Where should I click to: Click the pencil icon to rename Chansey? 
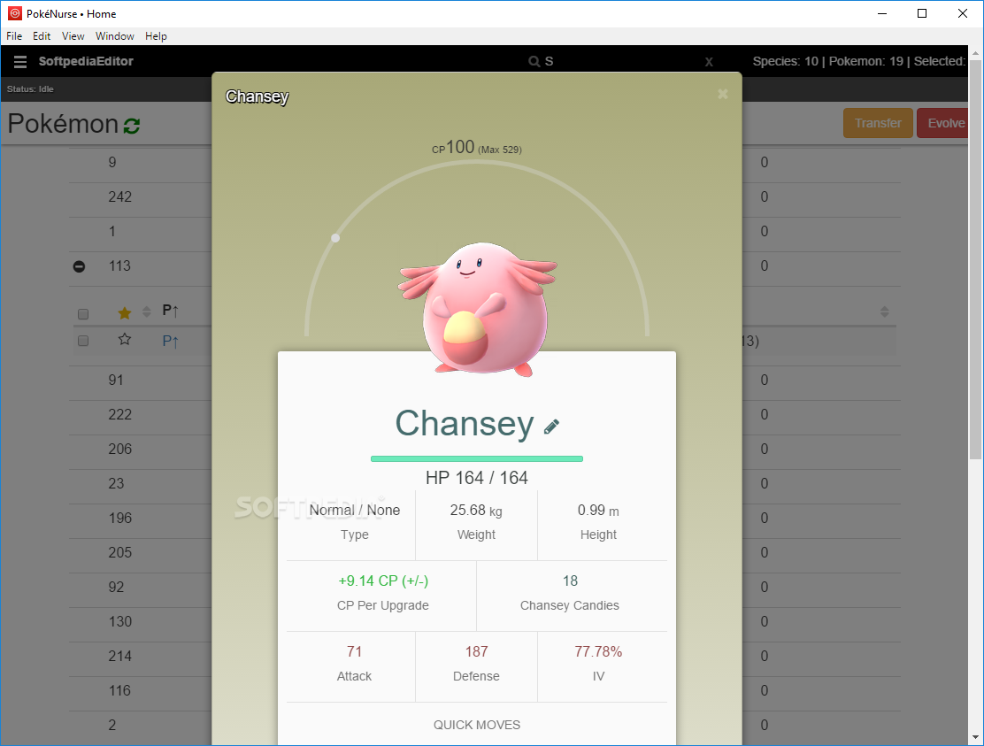click(x=551, y=427)
